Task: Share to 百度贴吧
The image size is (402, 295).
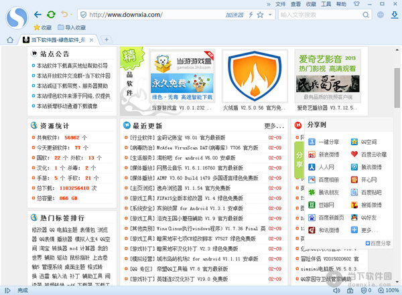Action: pyautogui.click(x=366, y=192)
